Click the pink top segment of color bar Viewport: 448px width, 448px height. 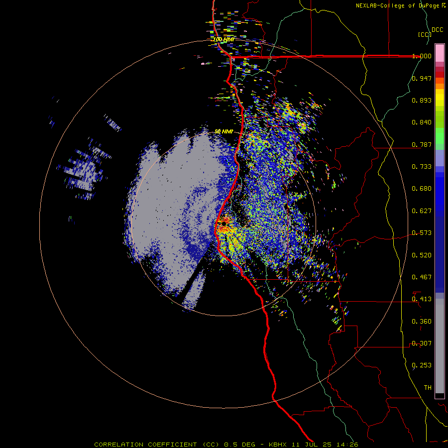[440, 53]
